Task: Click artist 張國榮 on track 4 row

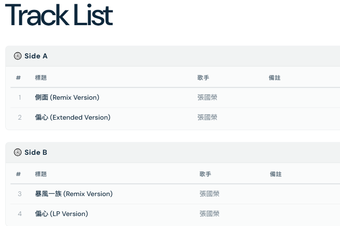Action: (210, 214)
